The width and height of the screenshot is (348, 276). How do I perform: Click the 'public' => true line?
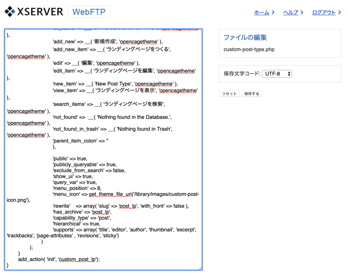click(70, 158)
